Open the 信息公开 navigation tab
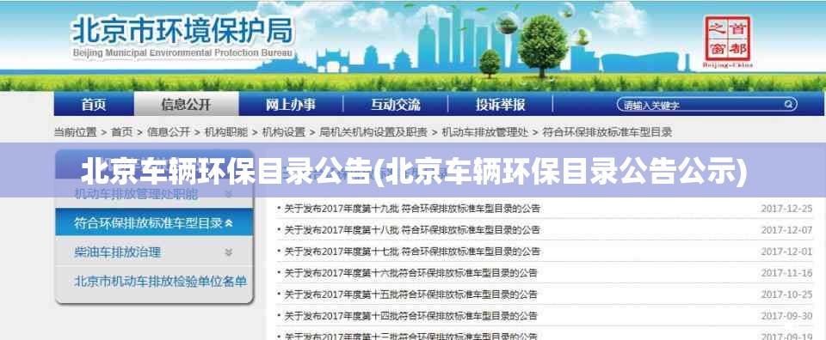The height and width of the screenshot is (340, 826). 186,104
